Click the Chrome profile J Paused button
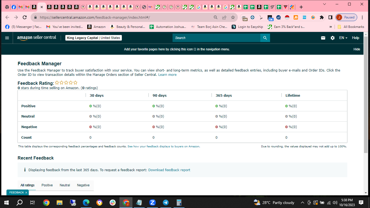370x208 pixels. pyautogui.click(x=346, y=17)
